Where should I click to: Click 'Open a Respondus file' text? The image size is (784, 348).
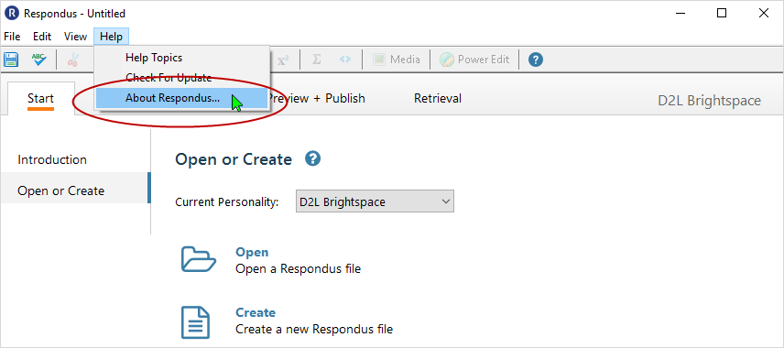coord(298,268)
